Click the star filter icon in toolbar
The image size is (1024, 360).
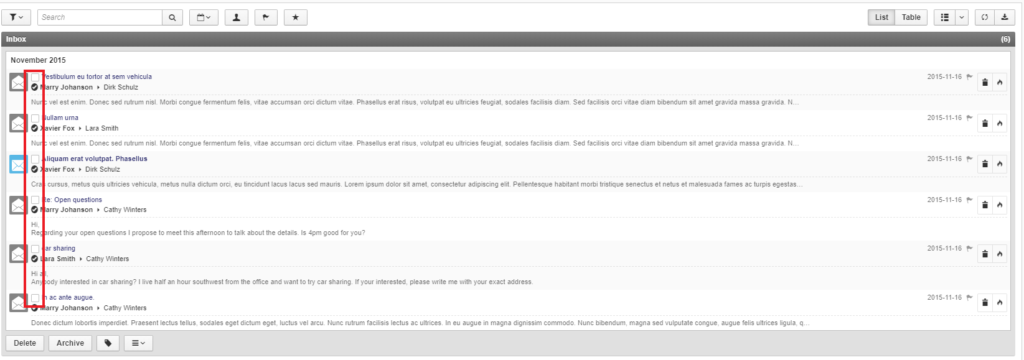296,17
